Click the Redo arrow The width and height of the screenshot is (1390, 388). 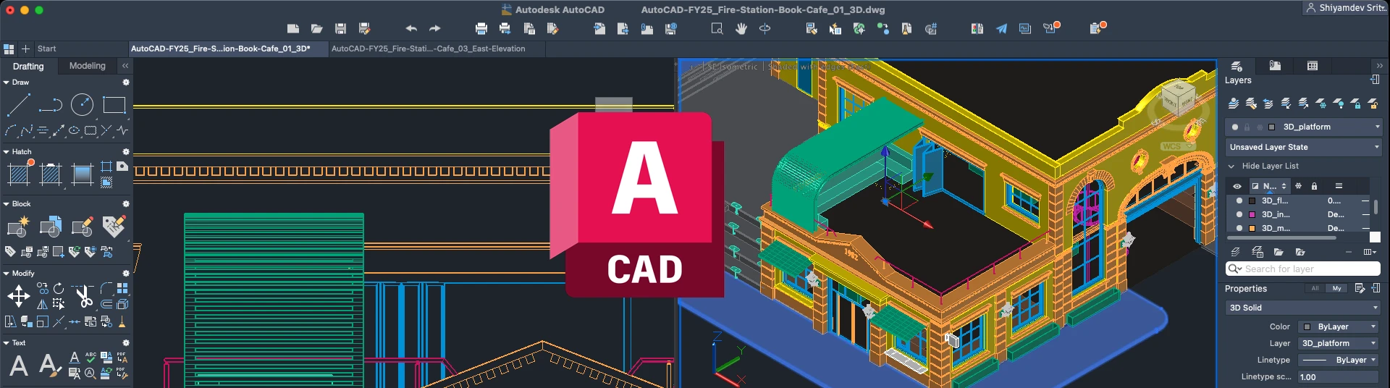tap(434, 29)
